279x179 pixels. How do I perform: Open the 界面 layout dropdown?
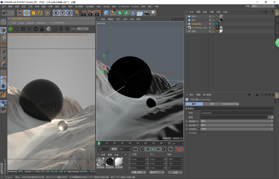[263, 6]
